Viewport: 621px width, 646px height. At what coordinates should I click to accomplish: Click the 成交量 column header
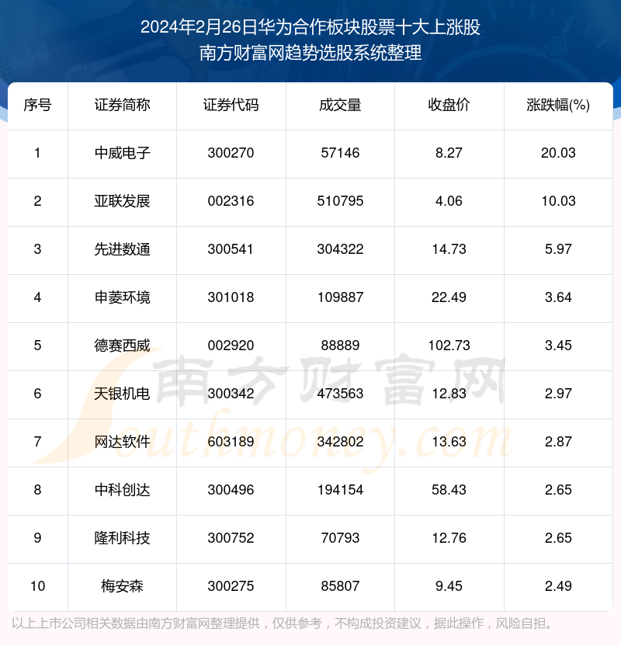pyautogui.click(x=340, y=105)
